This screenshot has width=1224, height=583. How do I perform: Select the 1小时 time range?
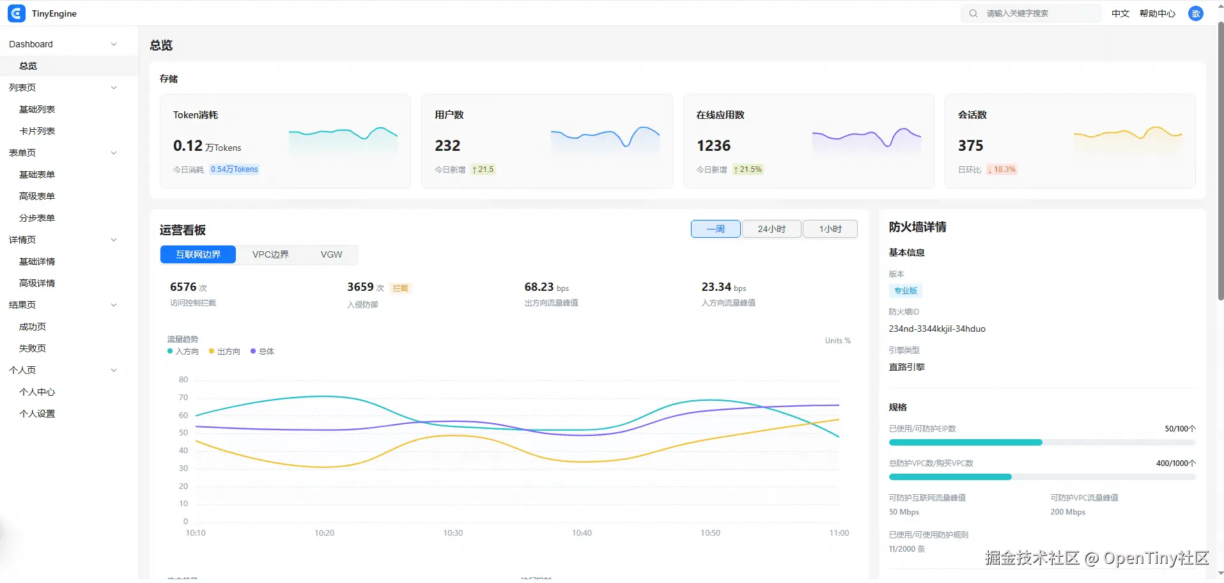830,229
